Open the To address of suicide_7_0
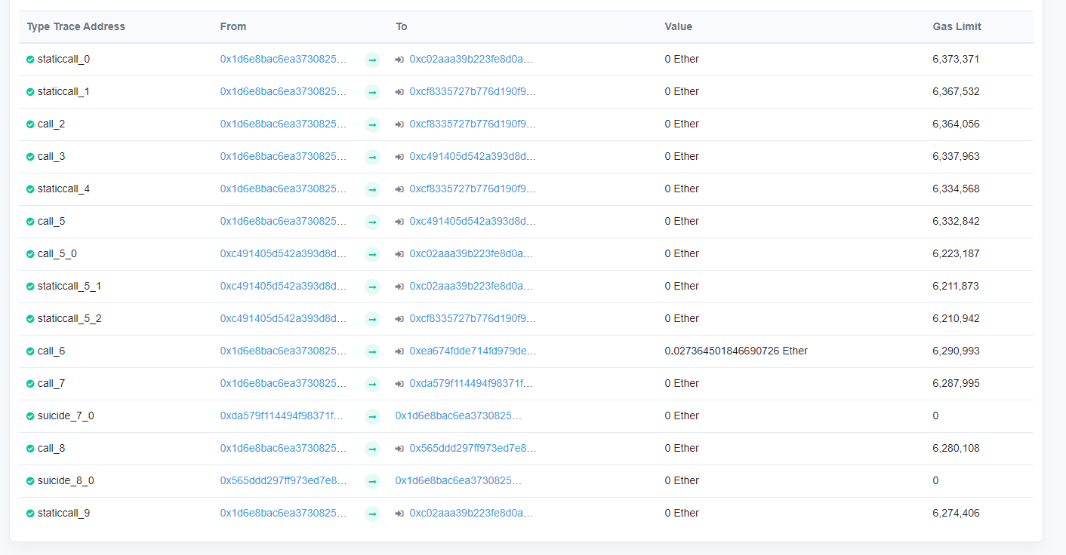Viewport: 1066px width, 555px height. tap(458, 415)
